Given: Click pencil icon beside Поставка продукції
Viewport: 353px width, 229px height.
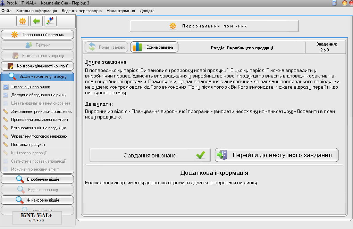Looking at the screenshot, I should pyautogui.click(x=6, y=145).
